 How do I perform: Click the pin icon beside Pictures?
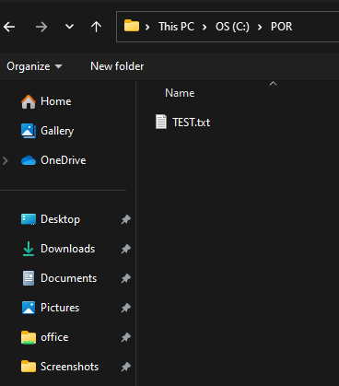[126, 308]
